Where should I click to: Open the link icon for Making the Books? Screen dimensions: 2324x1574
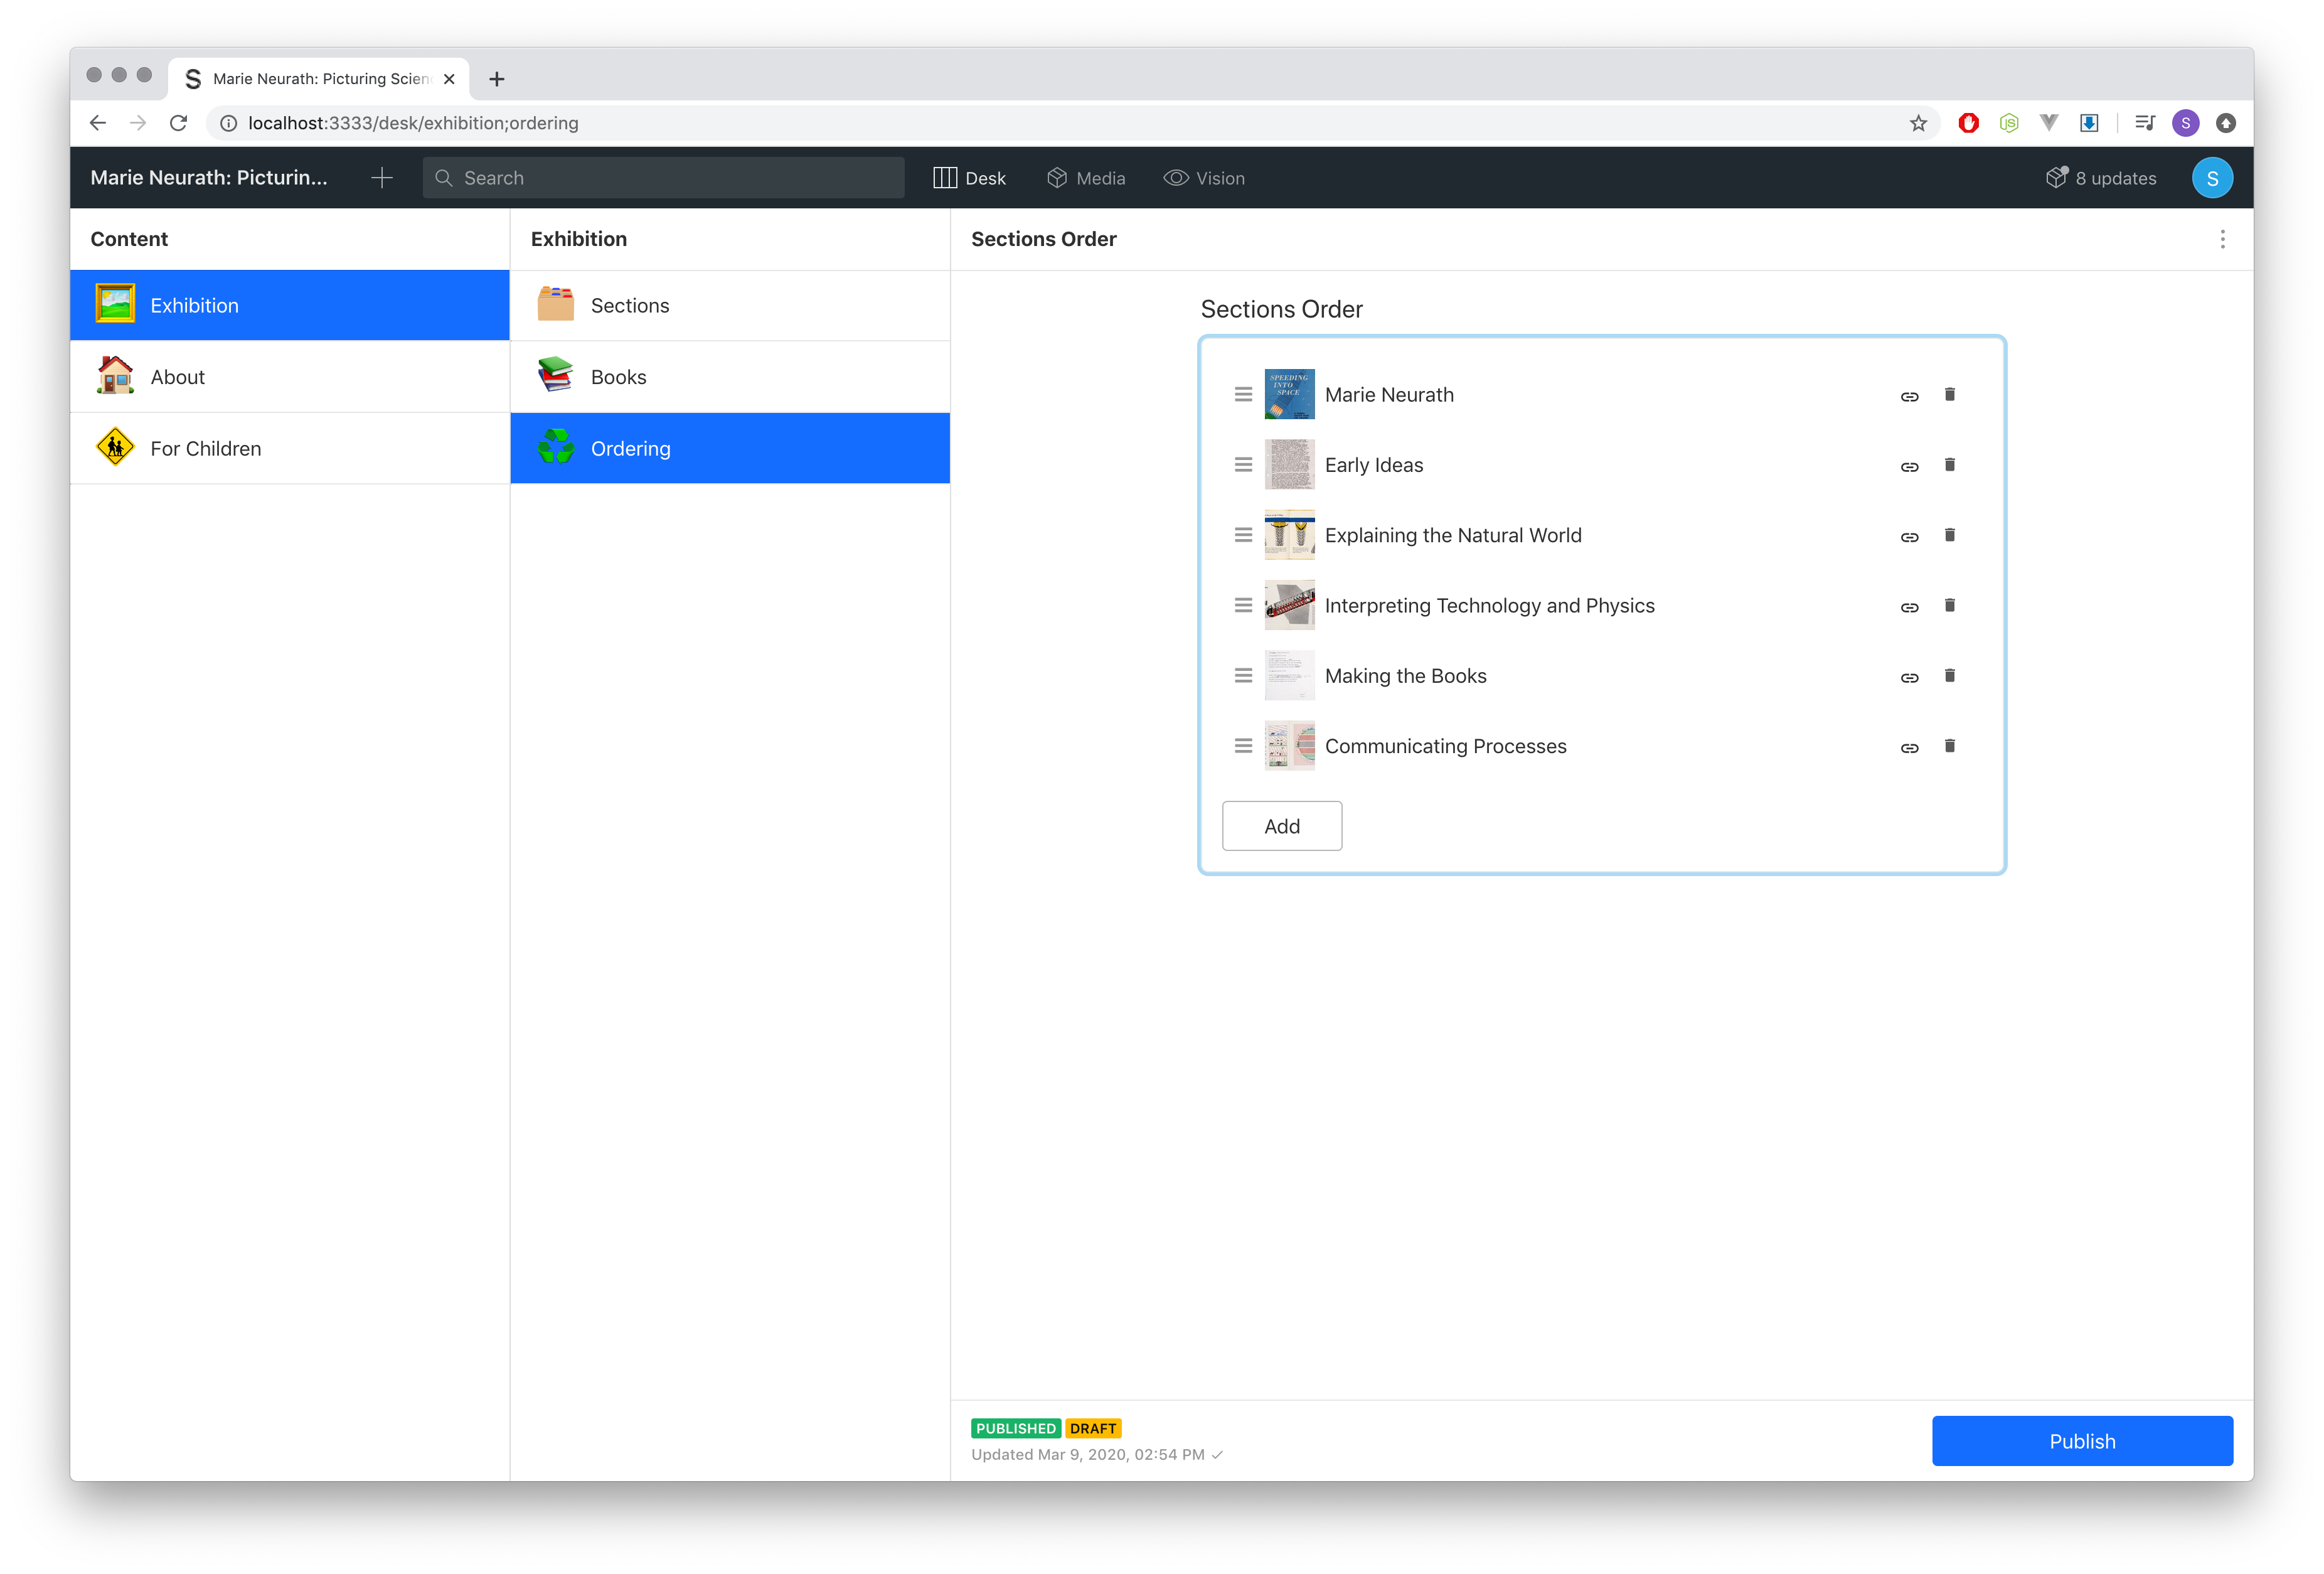click(x=1909, y=677)
